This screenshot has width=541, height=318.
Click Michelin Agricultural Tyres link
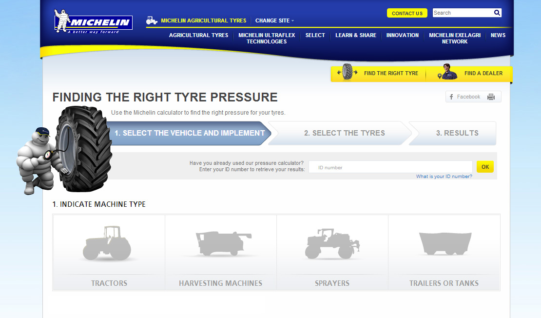point(204,20)
